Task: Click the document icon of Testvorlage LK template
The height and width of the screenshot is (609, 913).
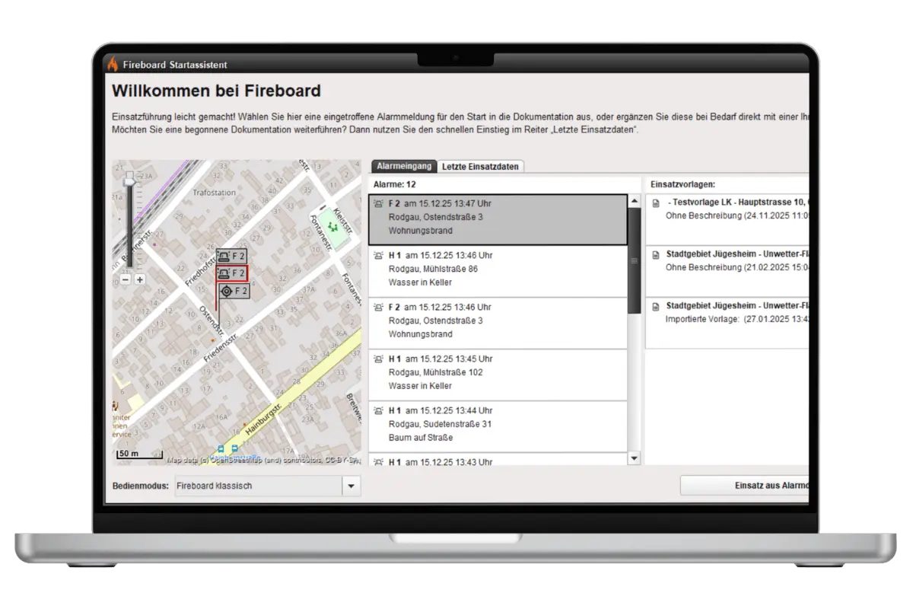Action: coord(656,203)
